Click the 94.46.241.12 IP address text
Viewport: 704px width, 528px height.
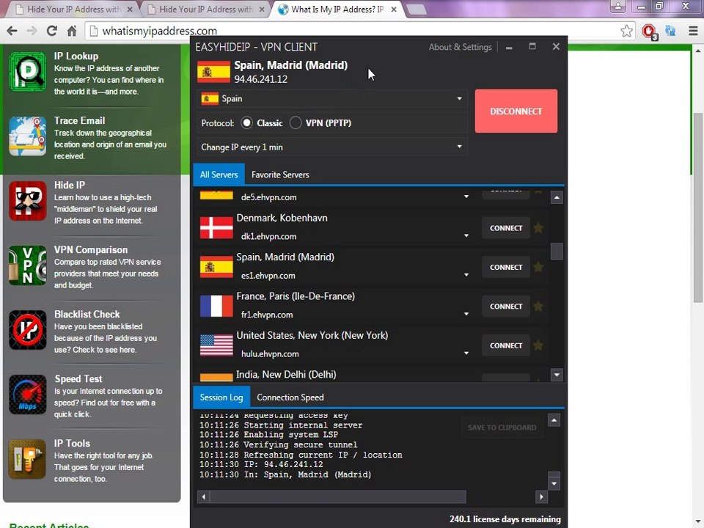(x=261, y=79)
